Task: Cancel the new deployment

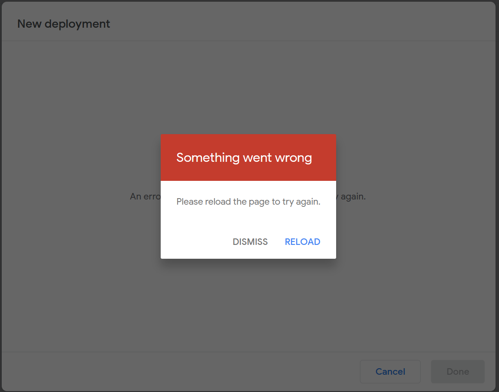Action: tap(390, 371)
